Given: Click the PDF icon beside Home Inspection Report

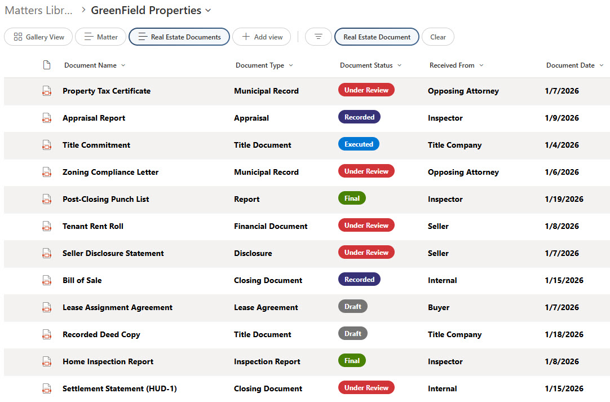Looking at the screenshot, I should [47, 361].
